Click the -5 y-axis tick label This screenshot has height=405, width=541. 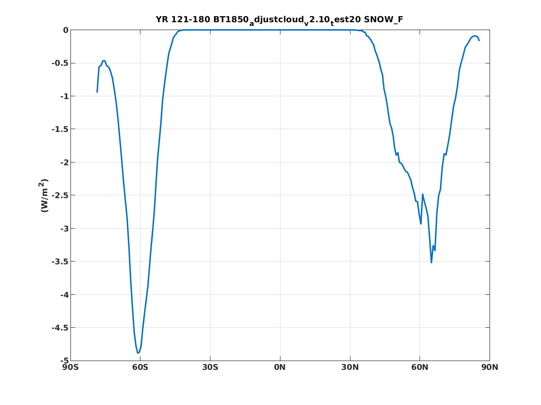click(x=64, y=361)
